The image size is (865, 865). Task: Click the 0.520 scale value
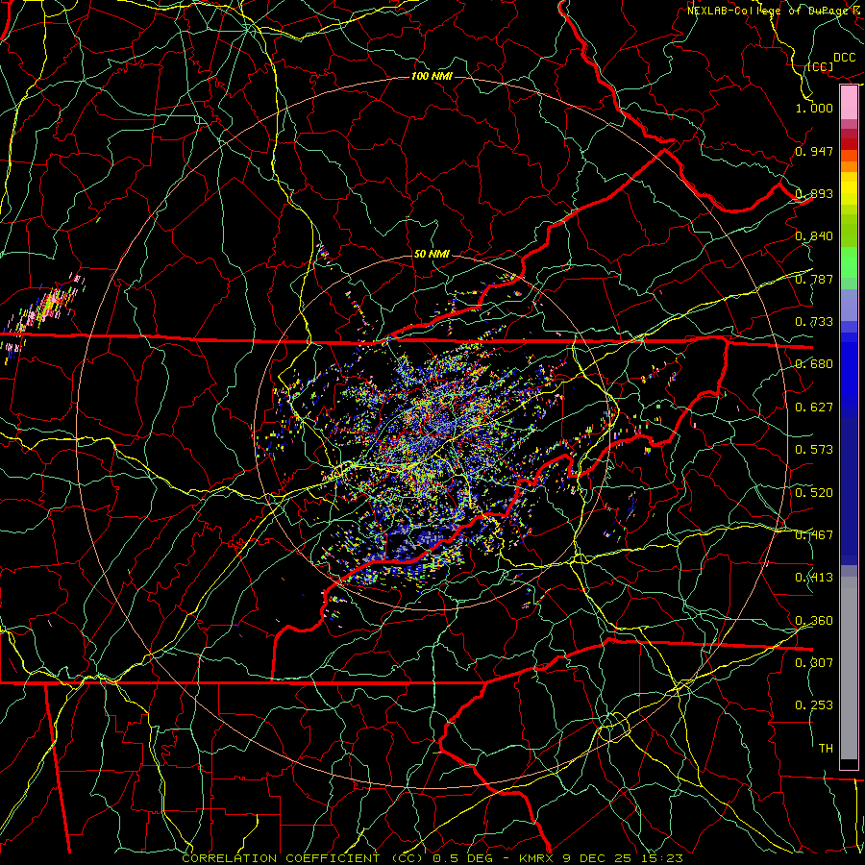[x=814, y=493]
